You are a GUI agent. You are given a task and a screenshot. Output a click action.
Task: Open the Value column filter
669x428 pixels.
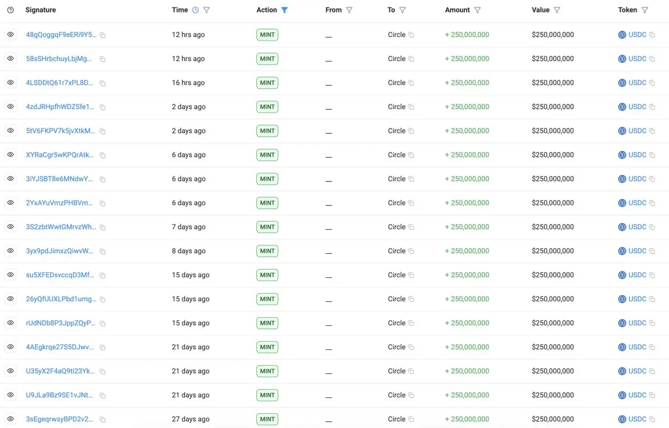557,10
